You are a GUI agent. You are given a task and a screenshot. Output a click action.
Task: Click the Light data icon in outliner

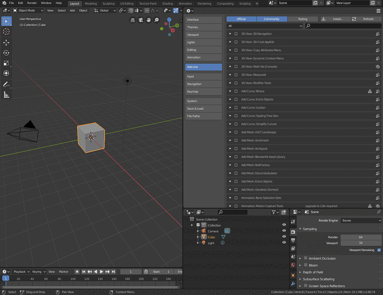[x=223, y=243]
